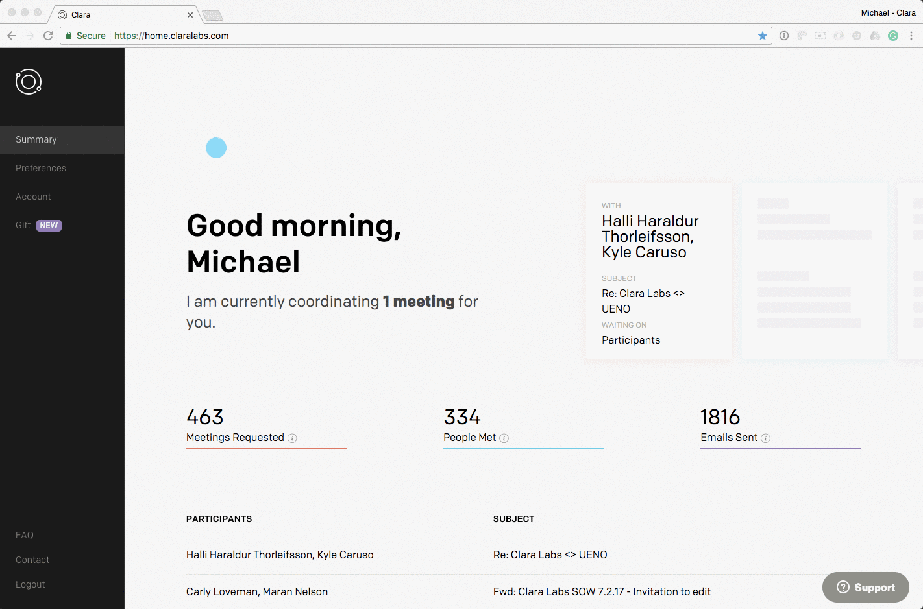
Task: Open the green Grammarly extension icon
Action: (x=893, y=36)
